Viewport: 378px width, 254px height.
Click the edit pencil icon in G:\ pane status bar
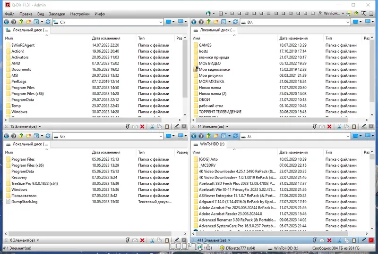tap(176, 240)
